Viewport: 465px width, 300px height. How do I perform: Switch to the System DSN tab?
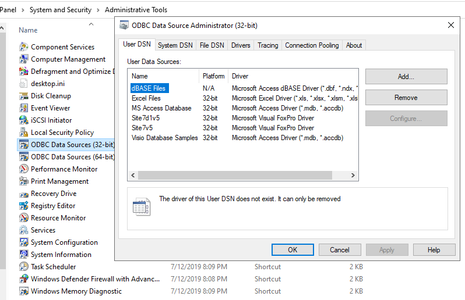(175, 45)
